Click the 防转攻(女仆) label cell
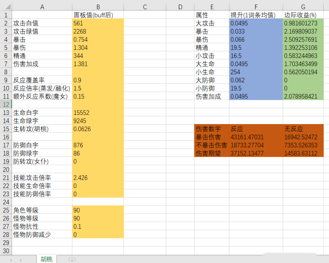Image resolution: width=329 pixels, height=263 pixels. point(42,161)
